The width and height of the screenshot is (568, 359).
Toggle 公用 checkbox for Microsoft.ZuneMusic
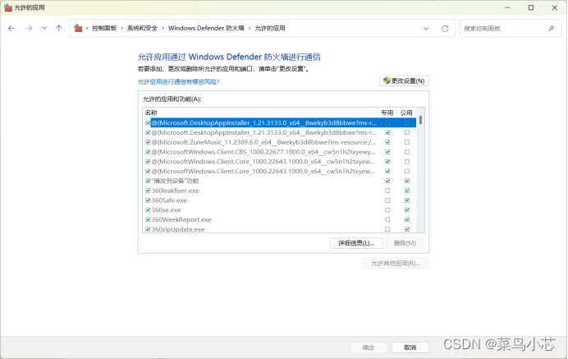(407, 142)
